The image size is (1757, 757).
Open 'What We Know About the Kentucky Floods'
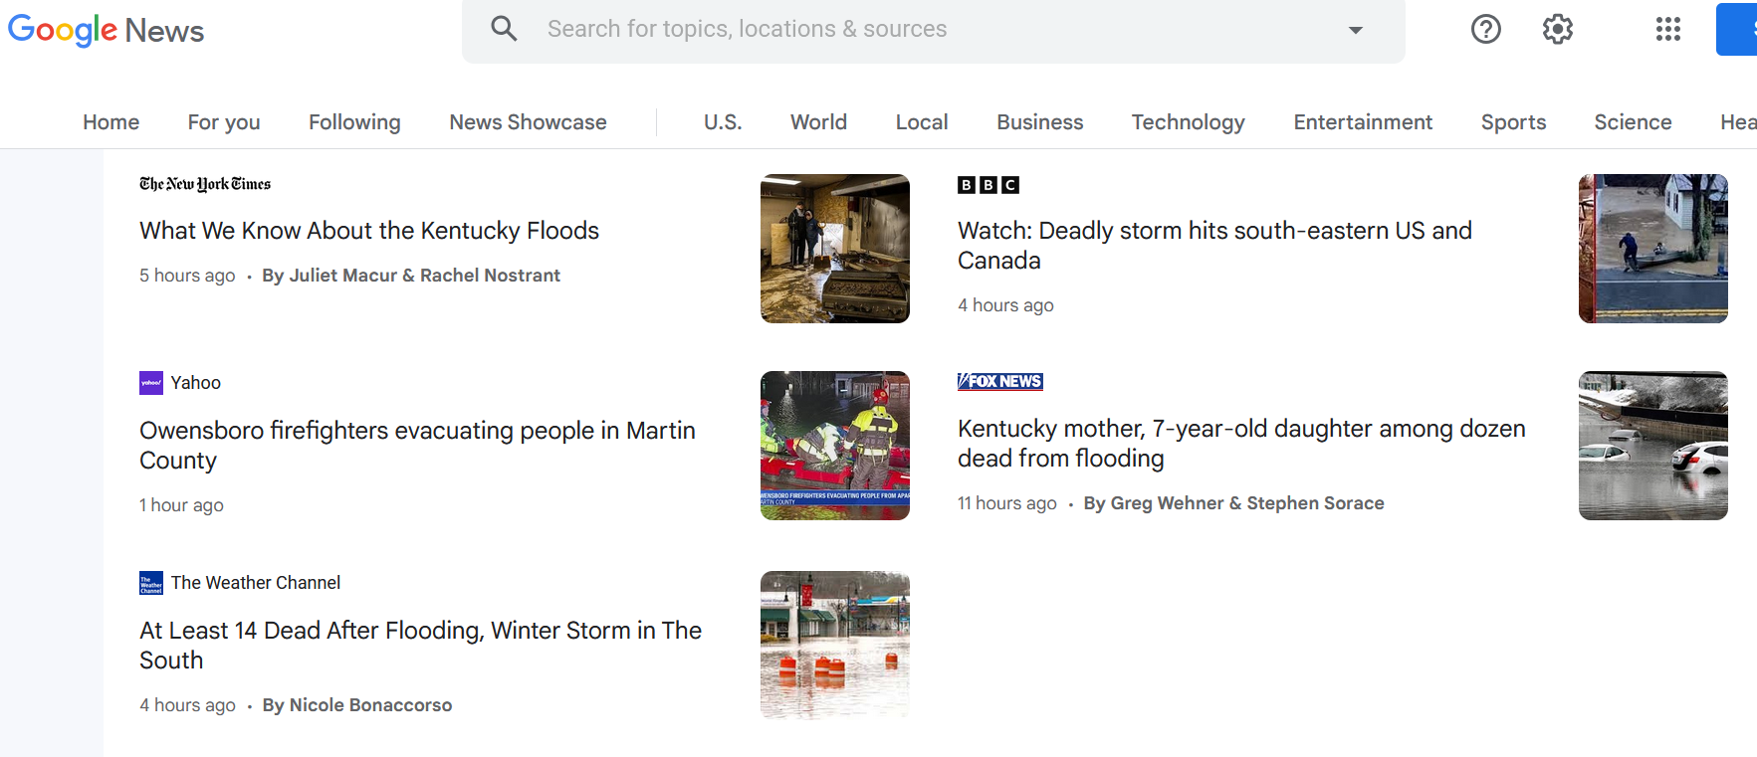369,231
